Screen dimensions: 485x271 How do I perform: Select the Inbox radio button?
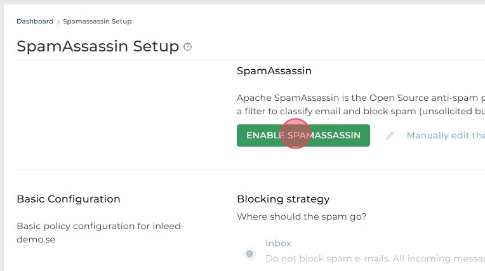(x=249, y=254)
